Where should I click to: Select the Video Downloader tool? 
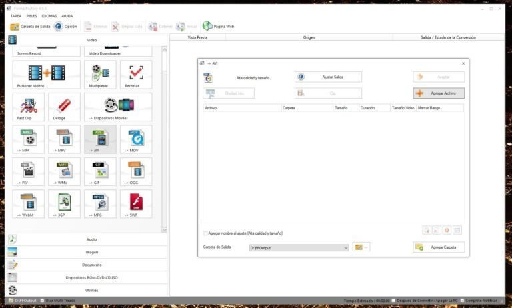tap(118, 51)
